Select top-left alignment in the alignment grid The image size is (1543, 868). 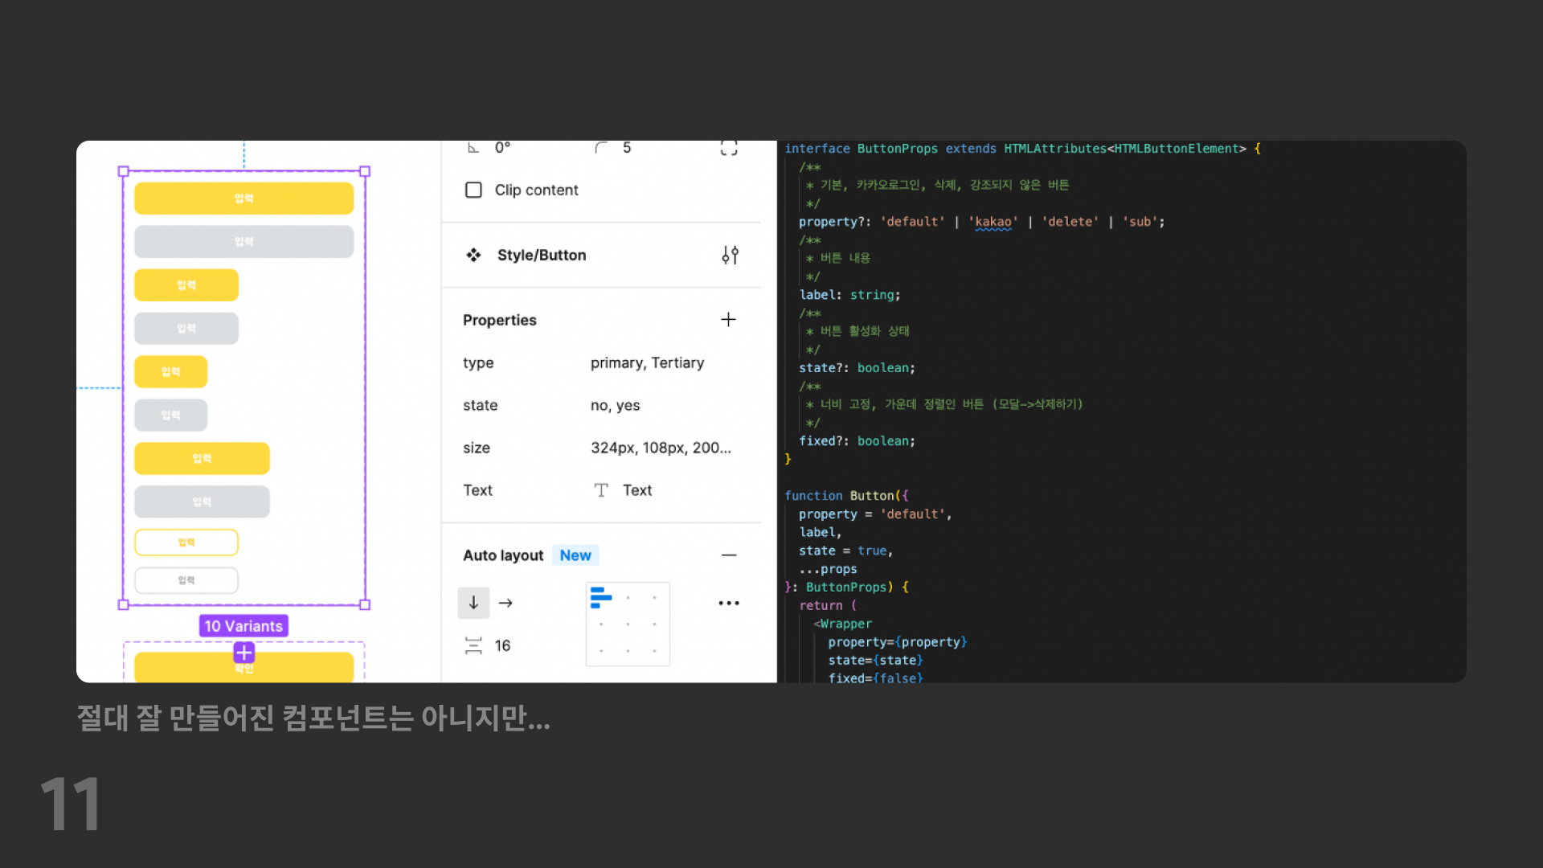point(600,597)
